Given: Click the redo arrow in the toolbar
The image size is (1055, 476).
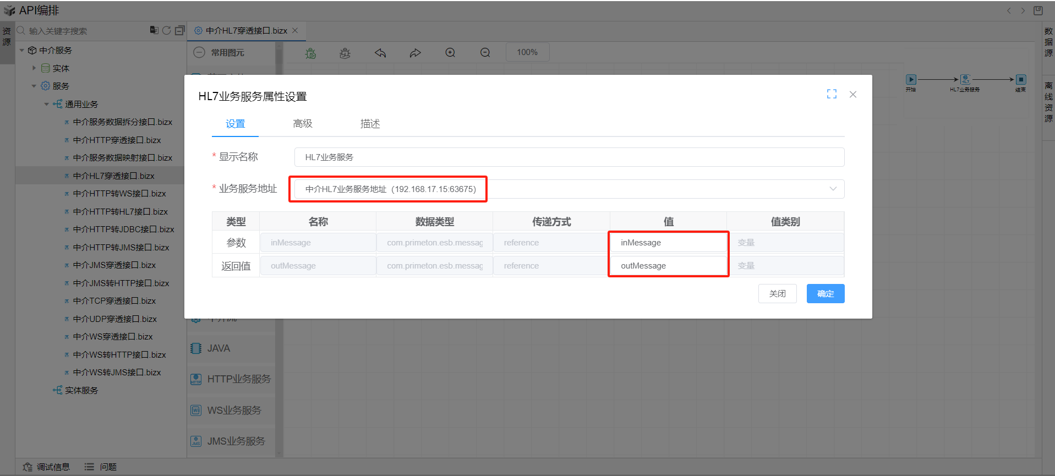Looking at the screenshot, I should click(415, 53).
